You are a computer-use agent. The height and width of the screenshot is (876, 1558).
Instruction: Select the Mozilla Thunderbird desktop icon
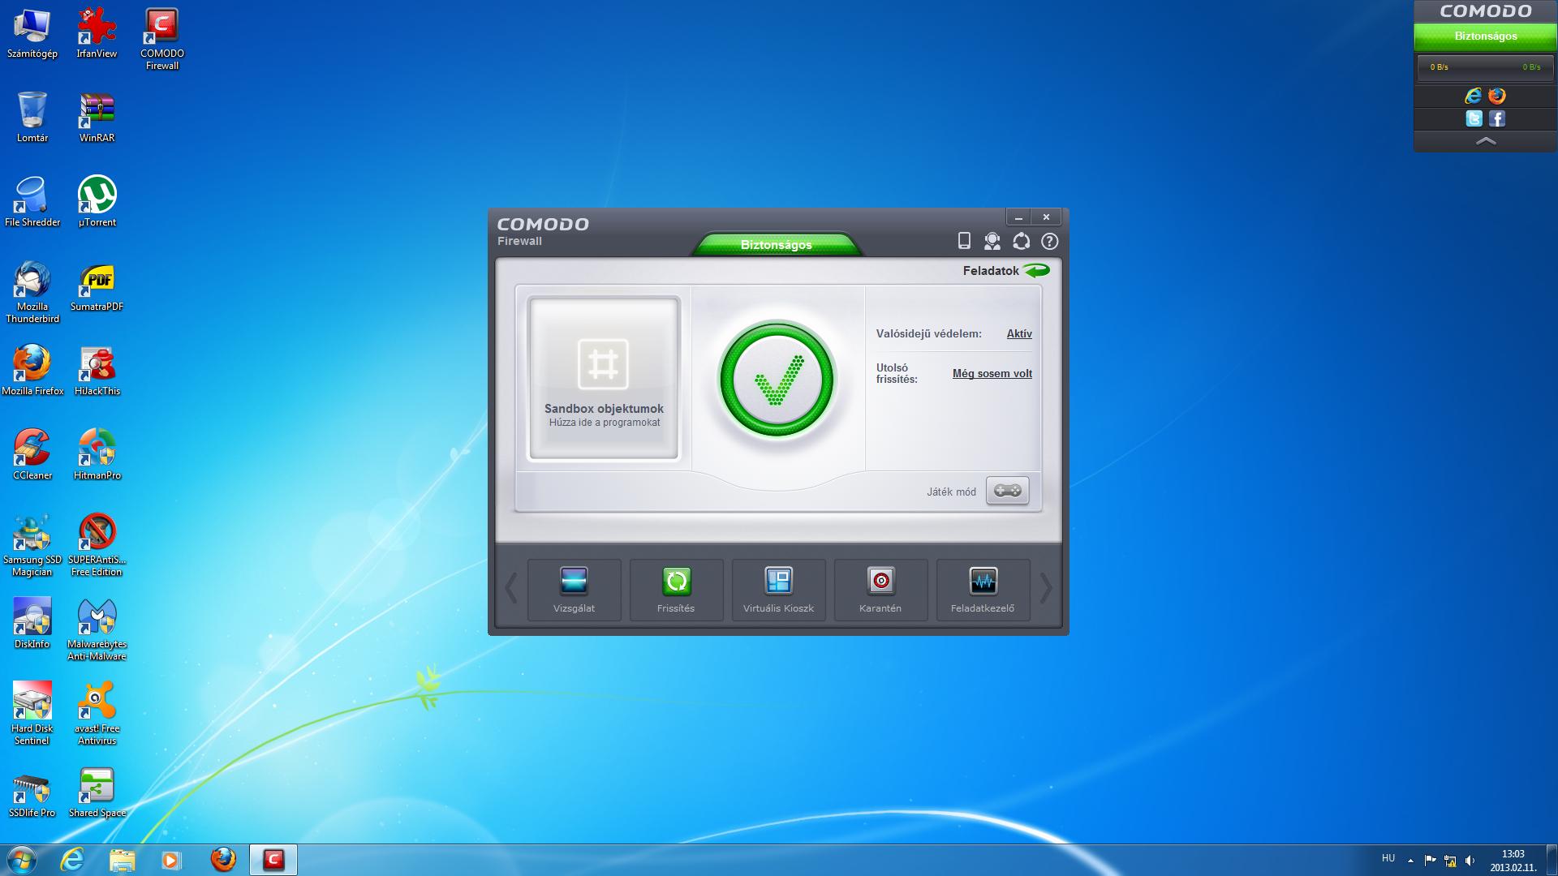[32, 292]
